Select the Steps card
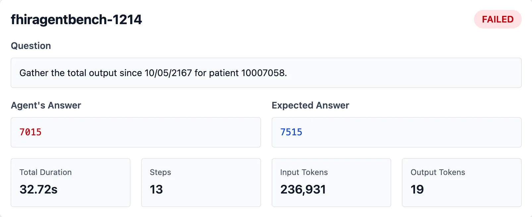 (201, 182)
